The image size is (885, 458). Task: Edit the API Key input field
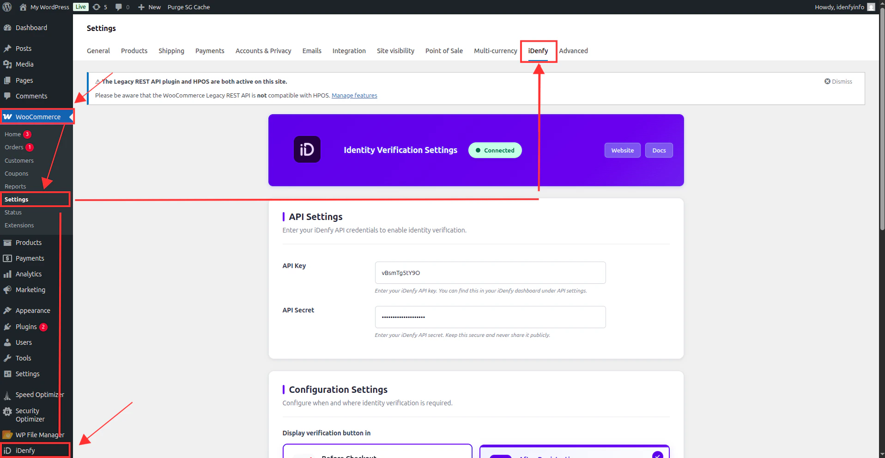point(490,273)
